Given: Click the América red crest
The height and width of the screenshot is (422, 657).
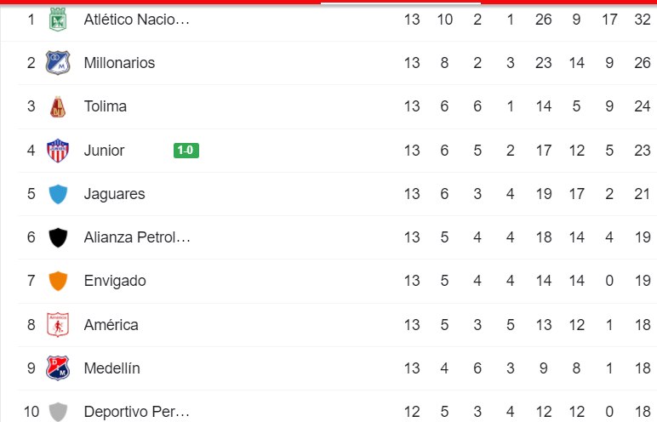Looking at the screenshot, I should point(58,325).
